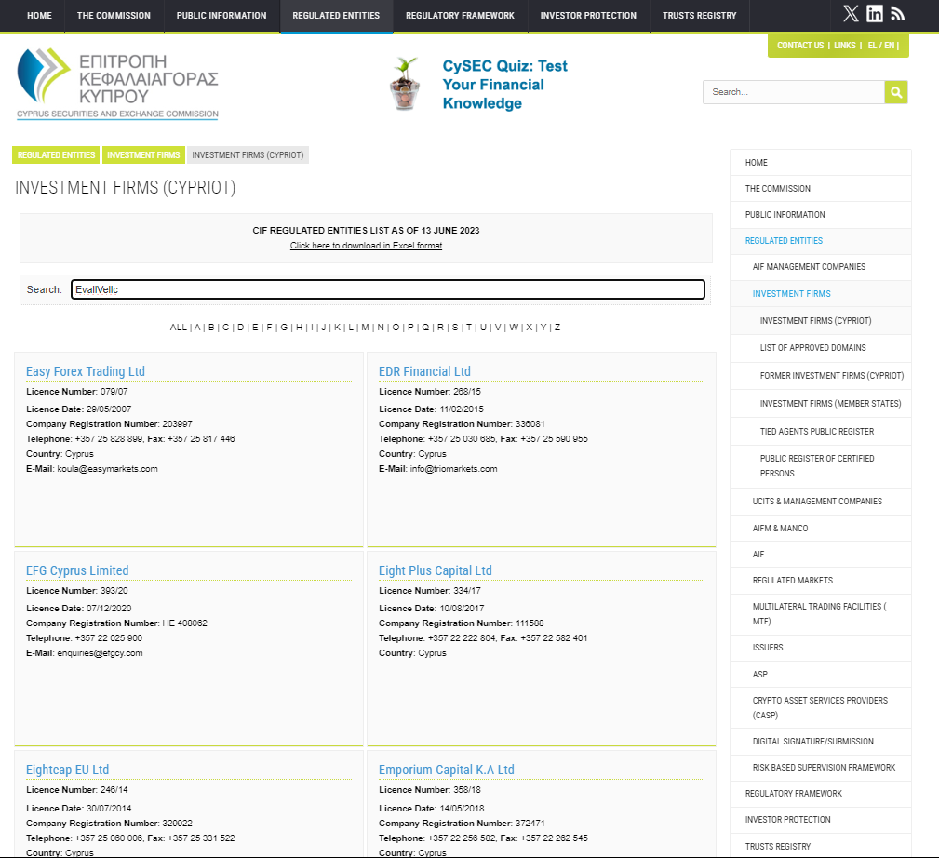The height and width of the screenshot is (858, 939).
Task: Open INVESTOR PROTECTION top navigation menu
Action: point(588,16)
